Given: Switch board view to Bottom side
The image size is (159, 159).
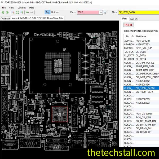Looking at the screenshot, I should 55,12.
